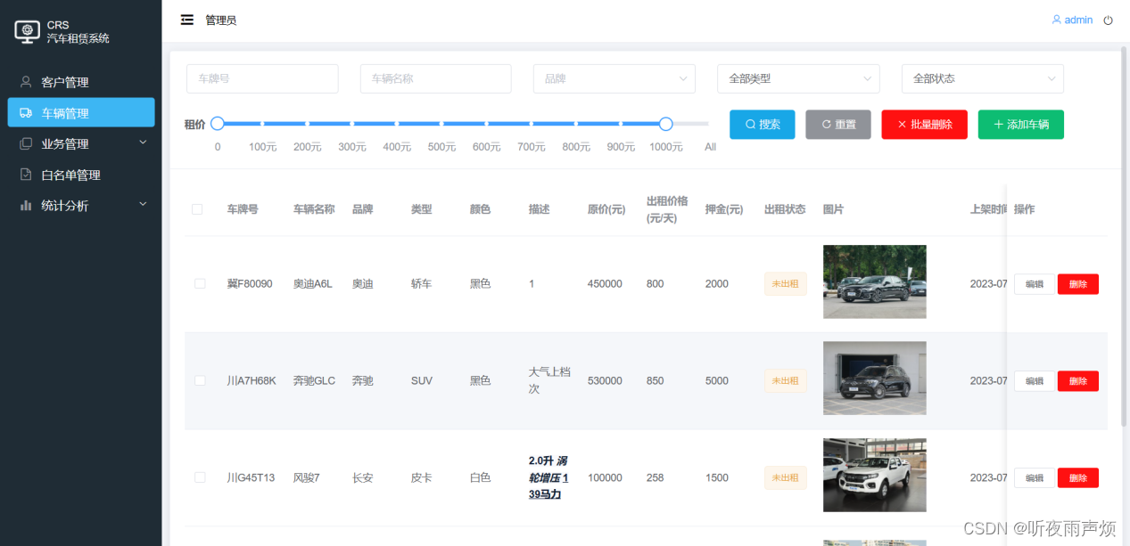Click the 未出租 status tag for 川A7H68K

pos(785,380)
